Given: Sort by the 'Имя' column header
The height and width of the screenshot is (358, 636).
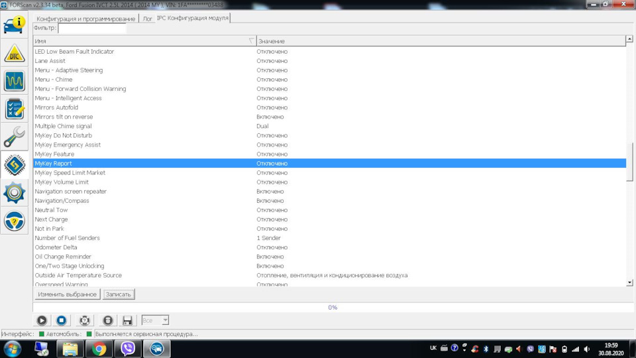Looking at the screenshot, I should [x=144, y=41].
